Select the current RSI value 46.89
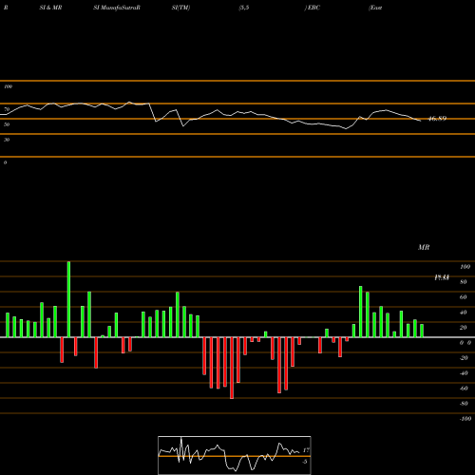Image resolution: width=475 pixels, height=475 pixels. tap(437, 119)
